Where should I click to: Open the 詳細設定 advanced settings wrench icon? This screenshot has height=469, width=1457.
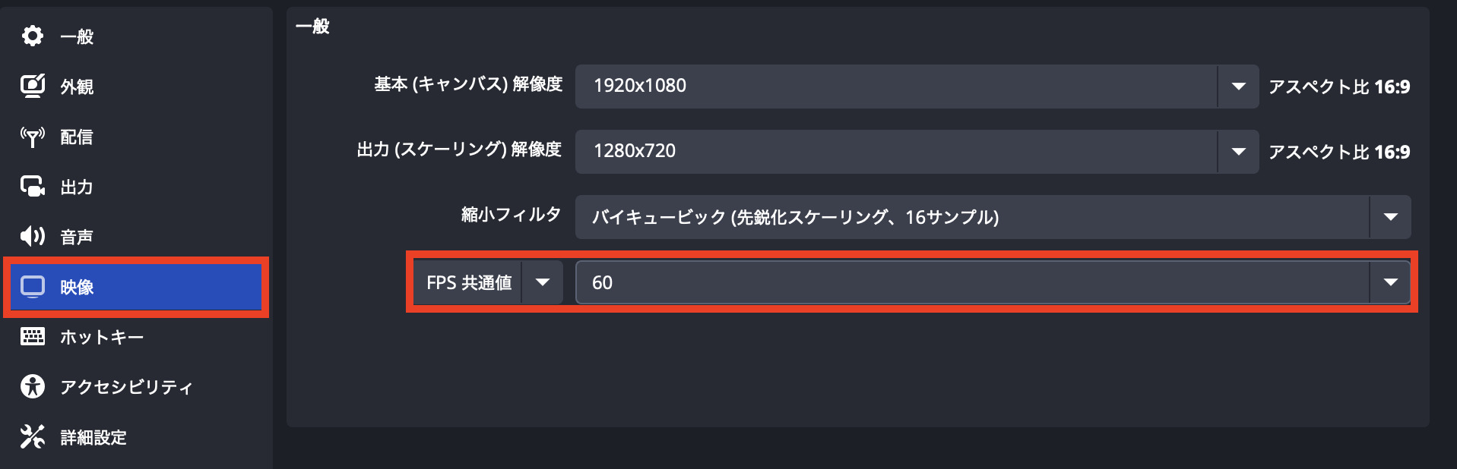click(32, 437)
